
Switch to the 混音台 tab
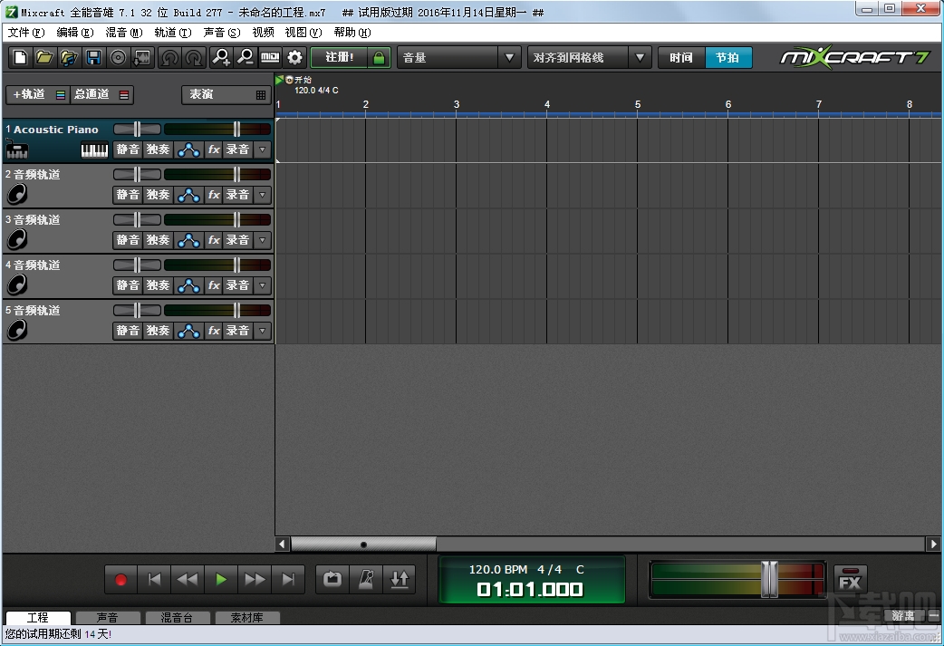tap(177, 617)
